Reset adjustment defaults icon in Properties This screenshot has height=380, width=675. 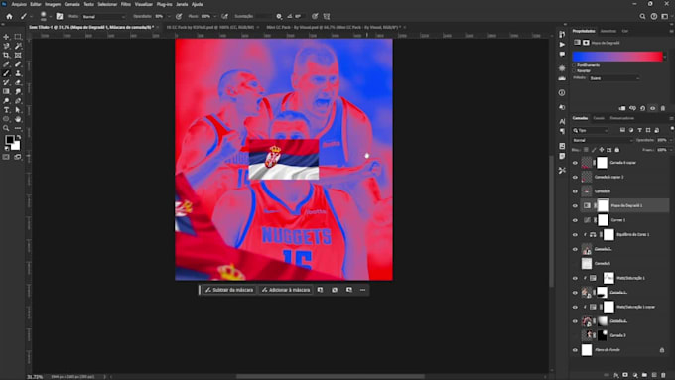(x=642, y=108)
